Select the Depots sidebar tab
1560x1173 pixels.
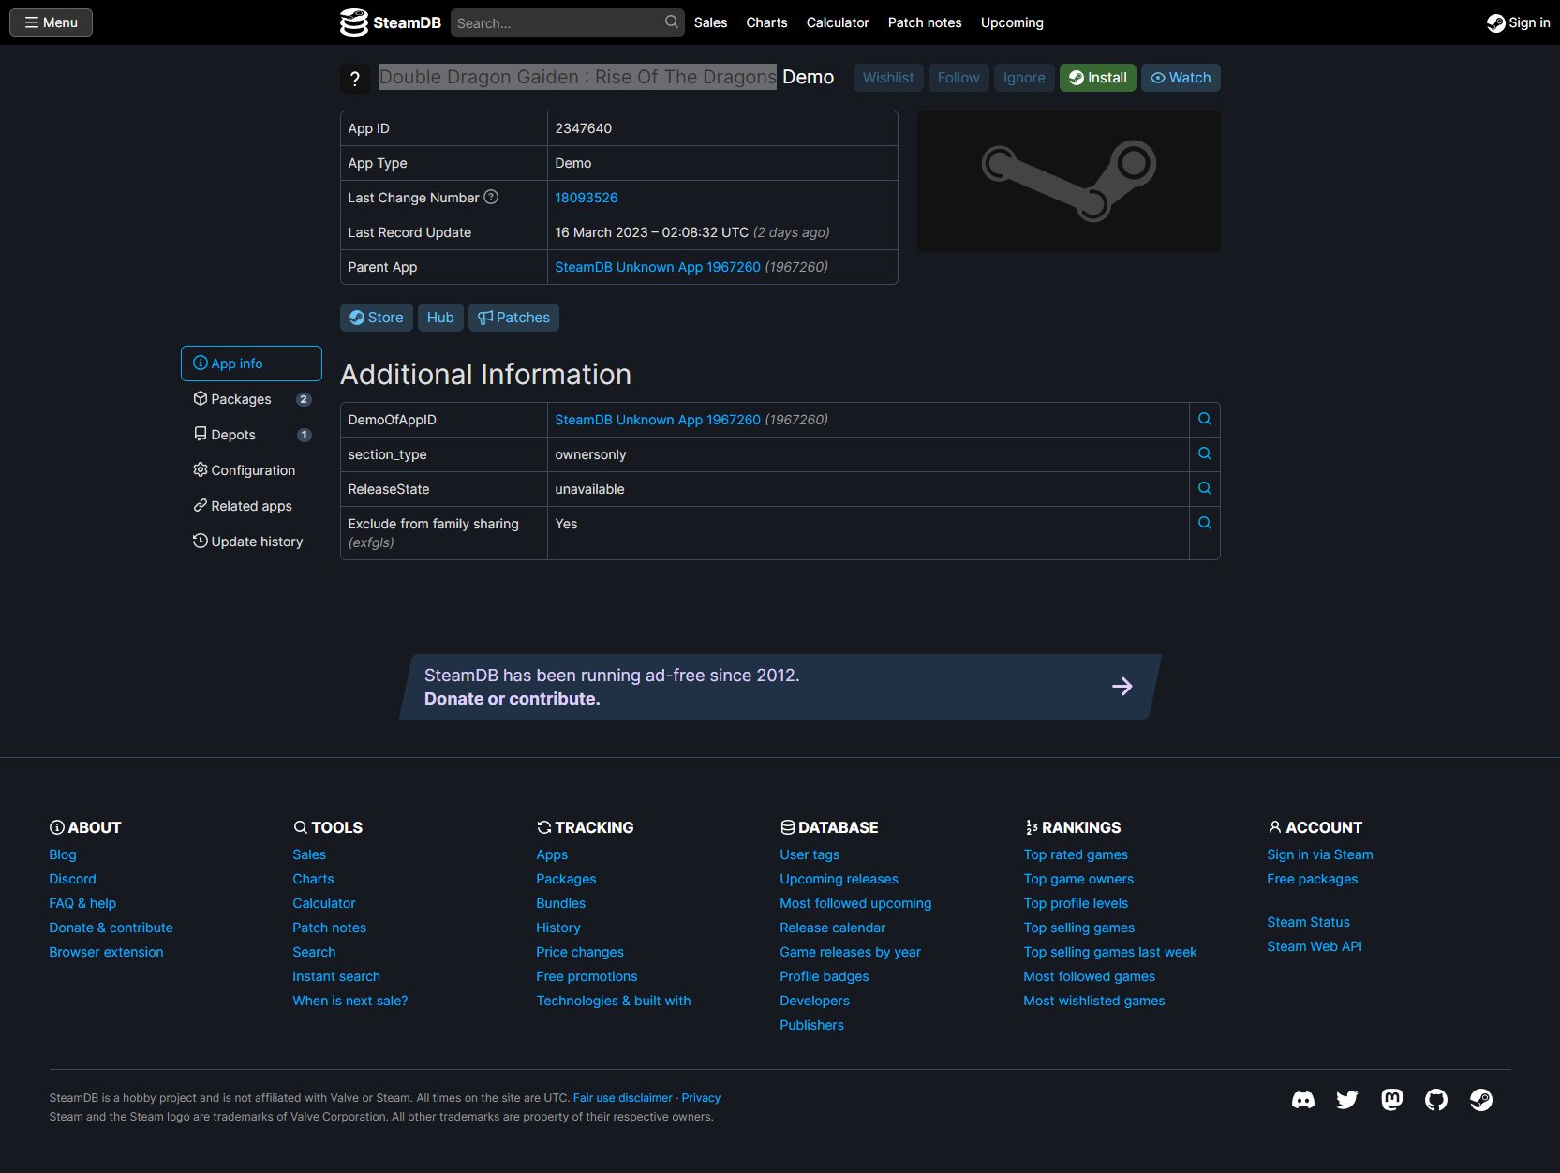(251, 435)
